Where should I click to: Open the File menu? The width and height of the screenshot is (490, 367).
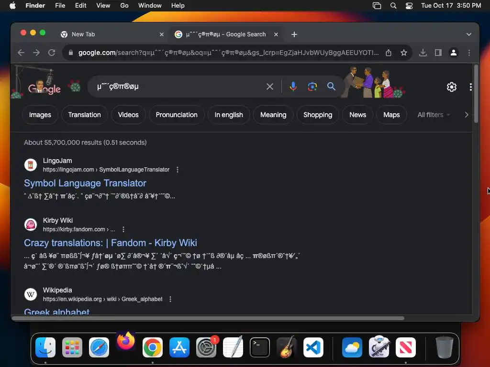[x=60, y=6]
